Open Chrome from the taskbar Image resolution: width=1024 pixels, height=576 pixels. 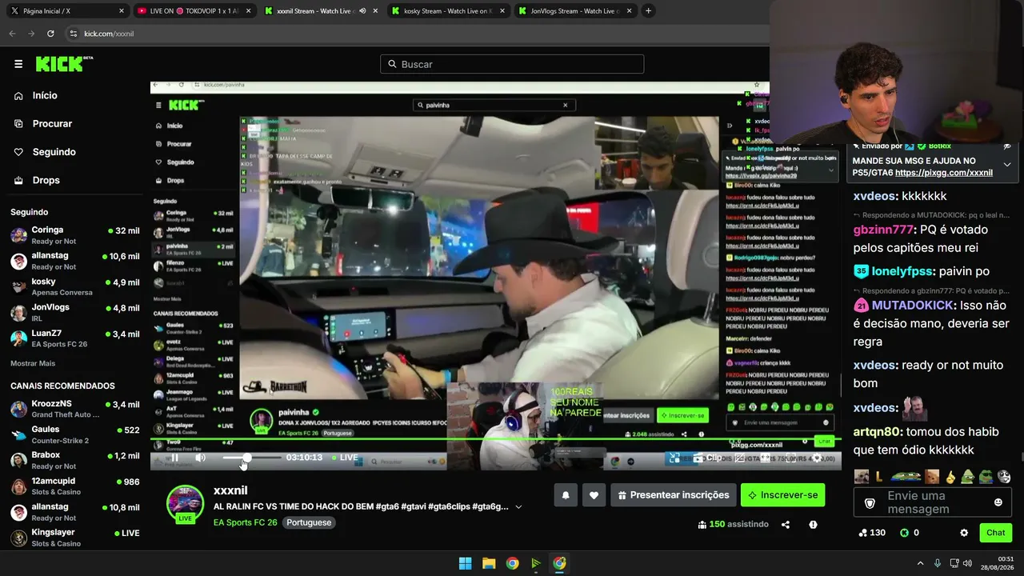(512, 563)
